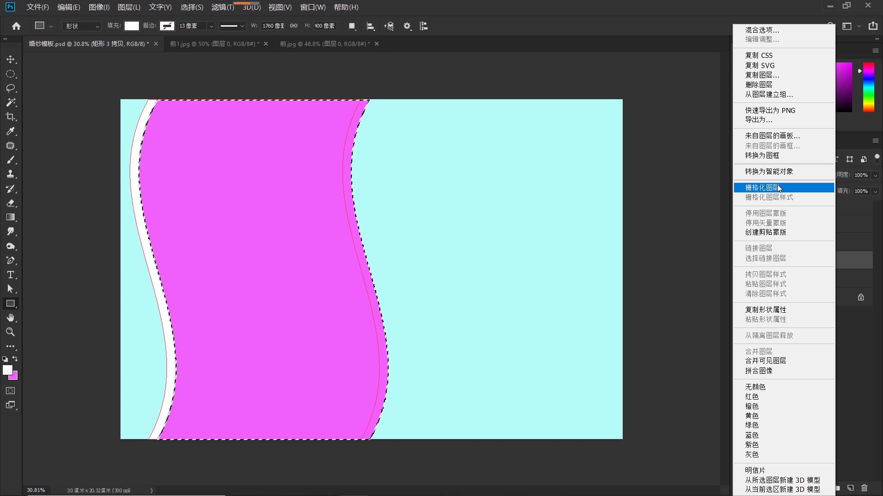The height and width of the screenshot is (496, 883).
Task: Click the shape width input field
Action: coord(273,26)
